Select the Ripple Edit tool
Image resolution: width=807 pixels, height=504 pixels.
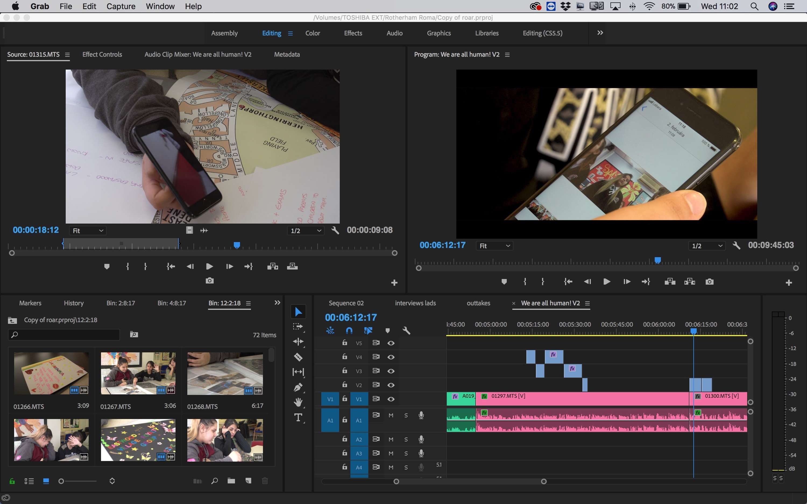tap(298, 342)
